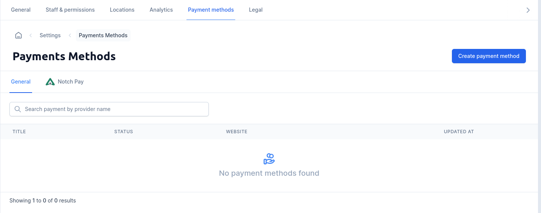The height and width of the screenshot is (213, 541).
Task: Click Payments Methods breadcrumb item
Action: [x=103, y=35]
